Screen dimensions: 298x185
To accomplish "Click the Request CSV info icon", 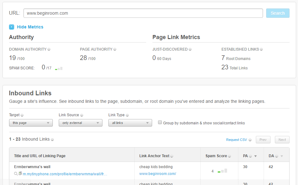I will click(250, 140).
